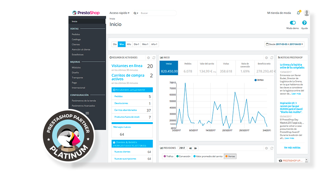Open the notifications bell icon

tap(298, 13)
